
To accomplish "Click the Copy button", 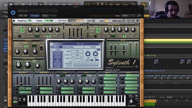I will pyautogui.click(x=45, y=16).
